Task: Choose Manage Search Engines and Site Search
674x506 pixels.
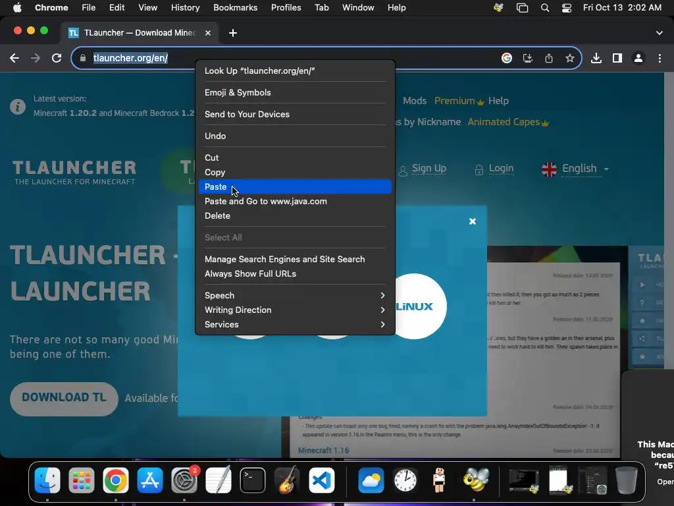Action: coord(295,259)
